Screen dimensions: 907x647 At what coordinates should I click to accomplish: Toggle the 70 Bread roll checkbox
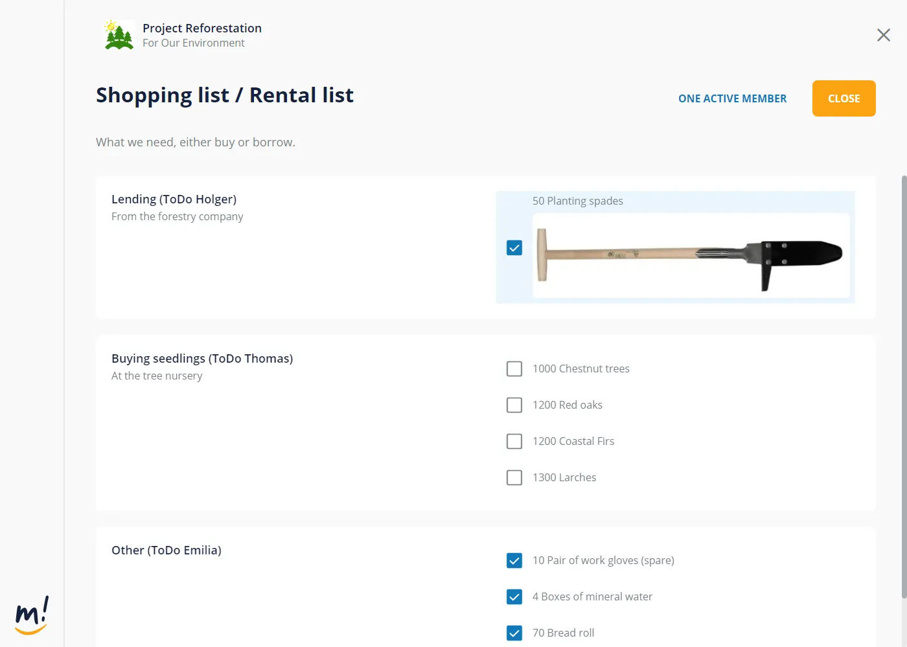pyautogui.click(x=514, y=633)
